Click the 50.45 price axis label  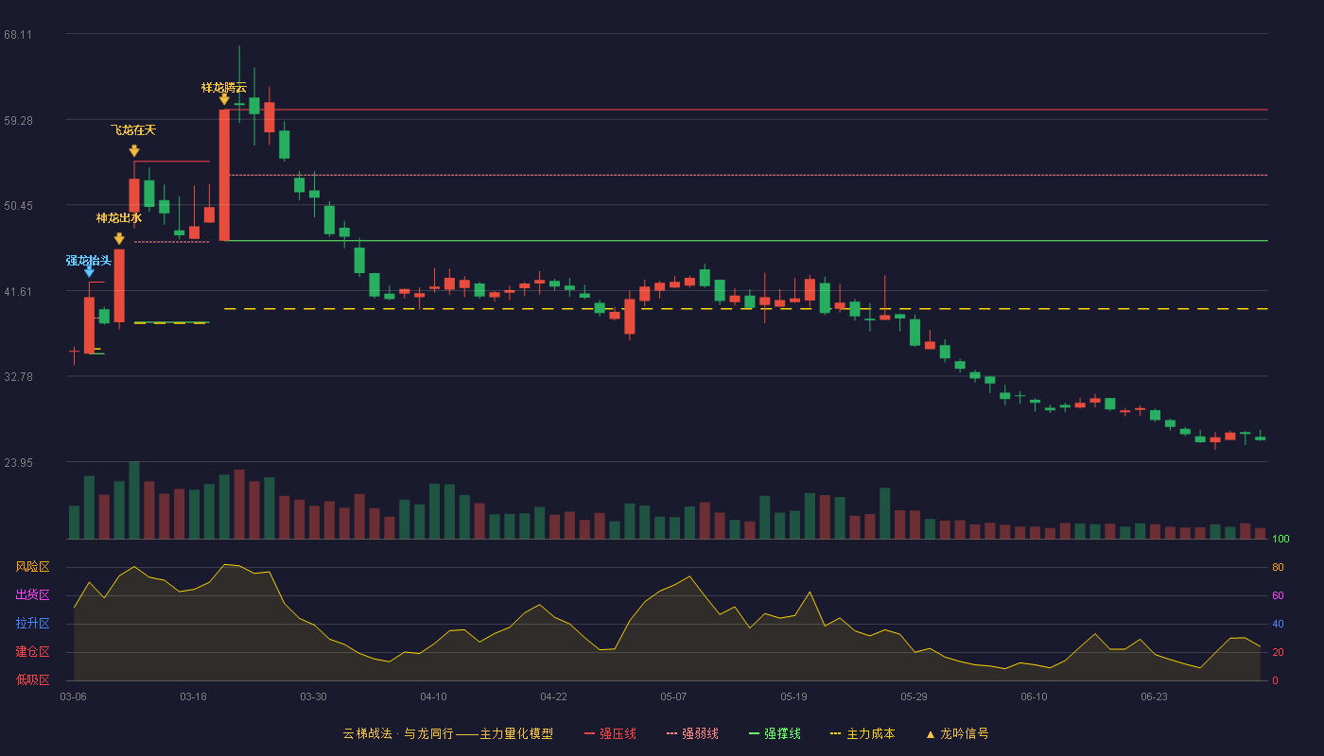(18, 205)
